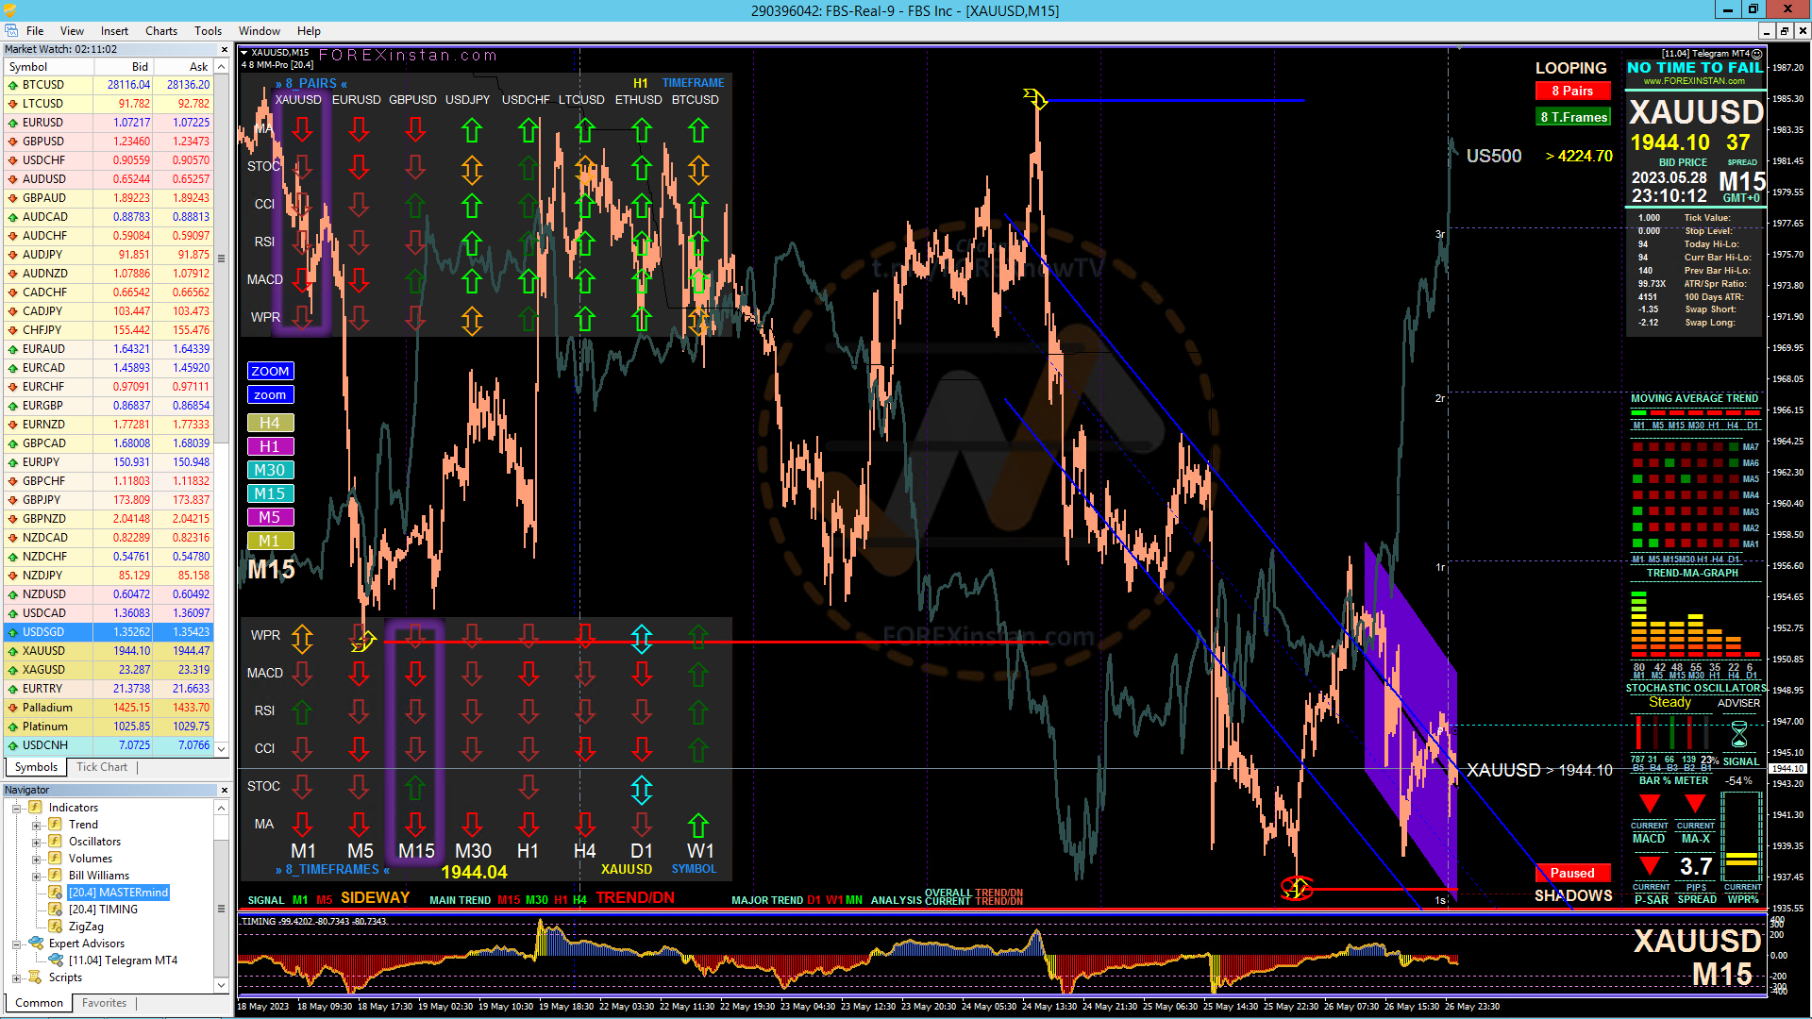Open the Tools menu

click(x=208, y=31)
